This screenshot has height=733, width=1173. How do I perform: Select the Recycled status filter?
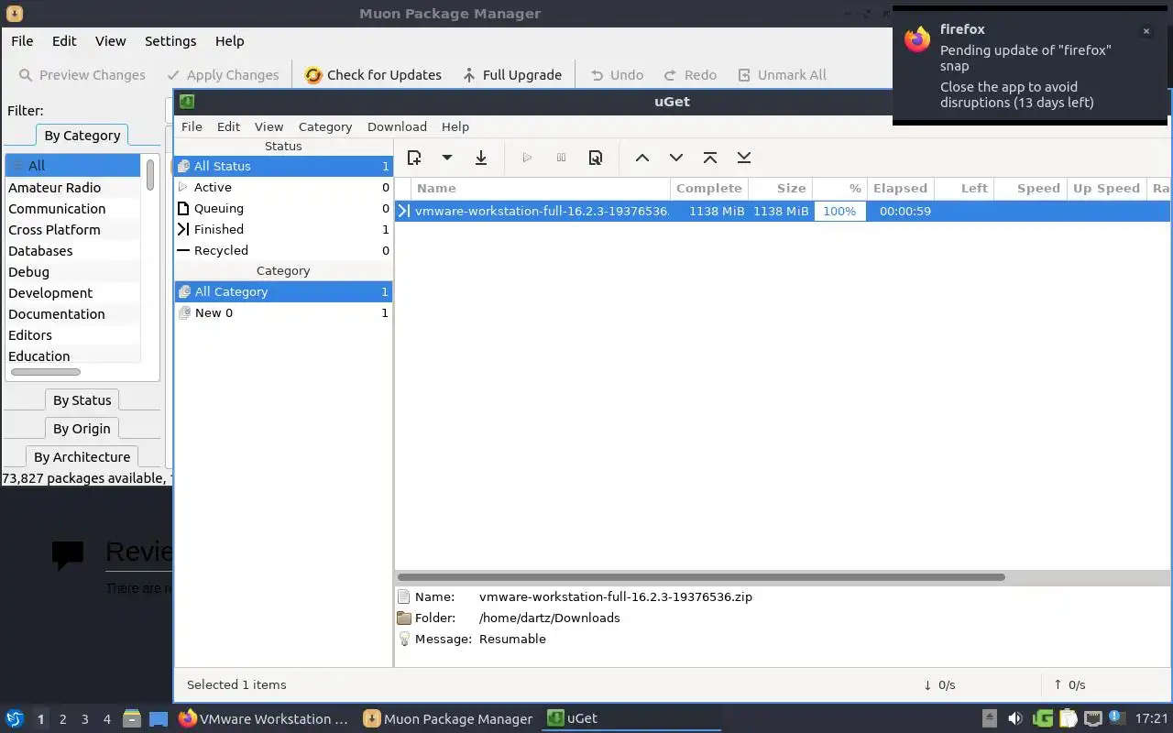(283, 250)
